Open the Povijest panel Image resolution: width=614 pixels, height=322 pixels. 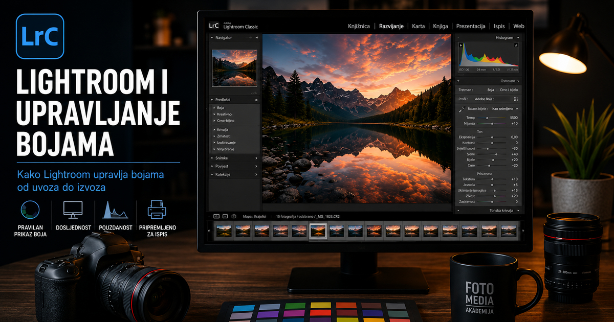pyautogui.click(x=235, y=166)
